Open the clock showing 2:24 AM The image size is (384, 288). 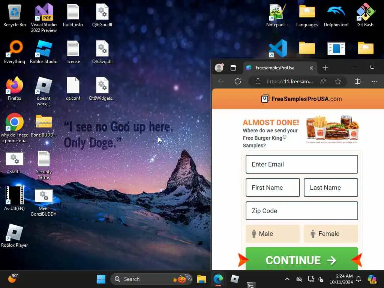pyautogui.click(x=341, y=279)
